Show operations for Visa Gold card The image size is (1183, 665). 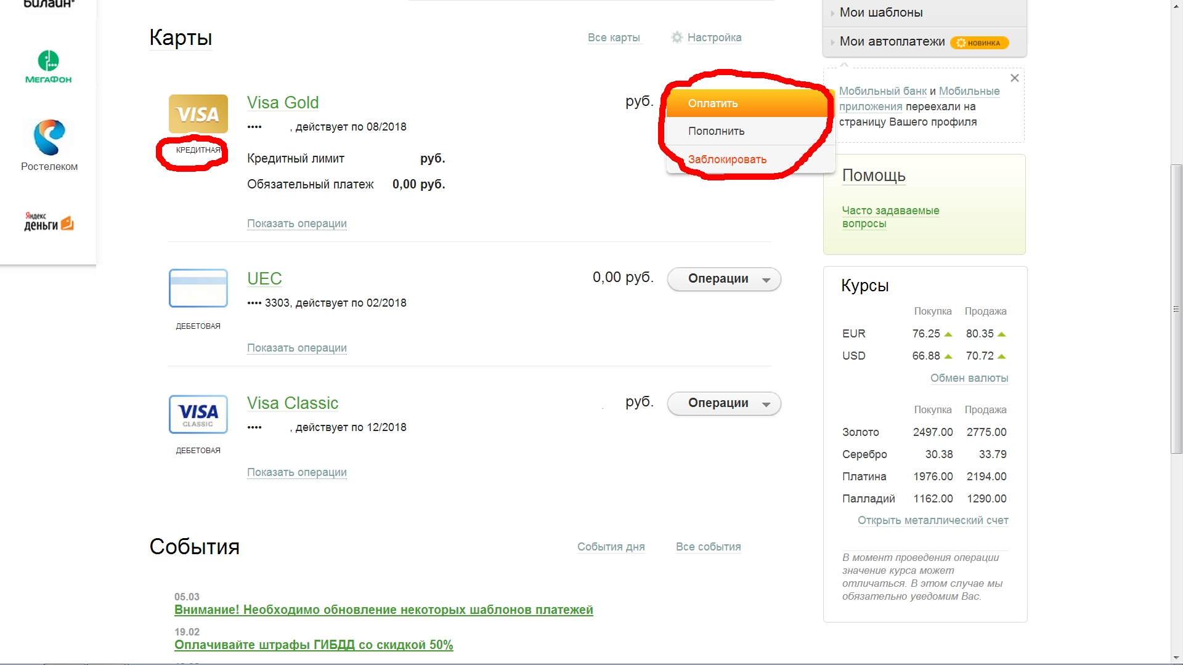tap(296, 224)
